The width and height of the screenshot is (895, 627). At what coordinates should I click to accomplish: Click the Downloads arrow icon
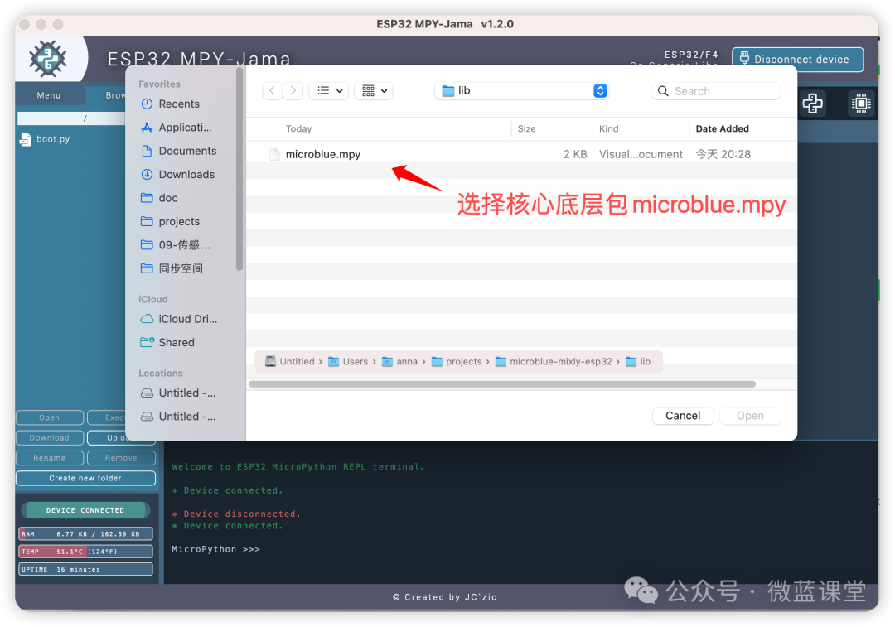147,174
